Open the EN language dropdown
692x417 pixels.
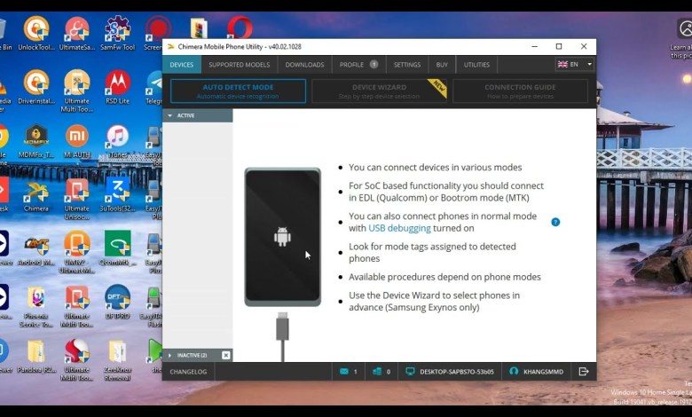coord(574,64)
